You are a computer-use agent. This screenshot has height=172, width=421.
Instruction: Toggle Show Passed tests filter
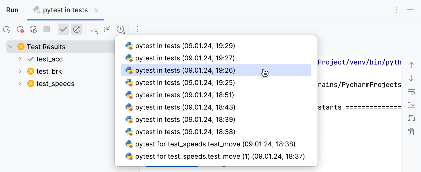click(x=63, y=29)
